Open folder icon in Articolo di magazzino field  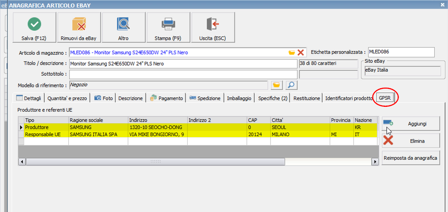(292, 52)
